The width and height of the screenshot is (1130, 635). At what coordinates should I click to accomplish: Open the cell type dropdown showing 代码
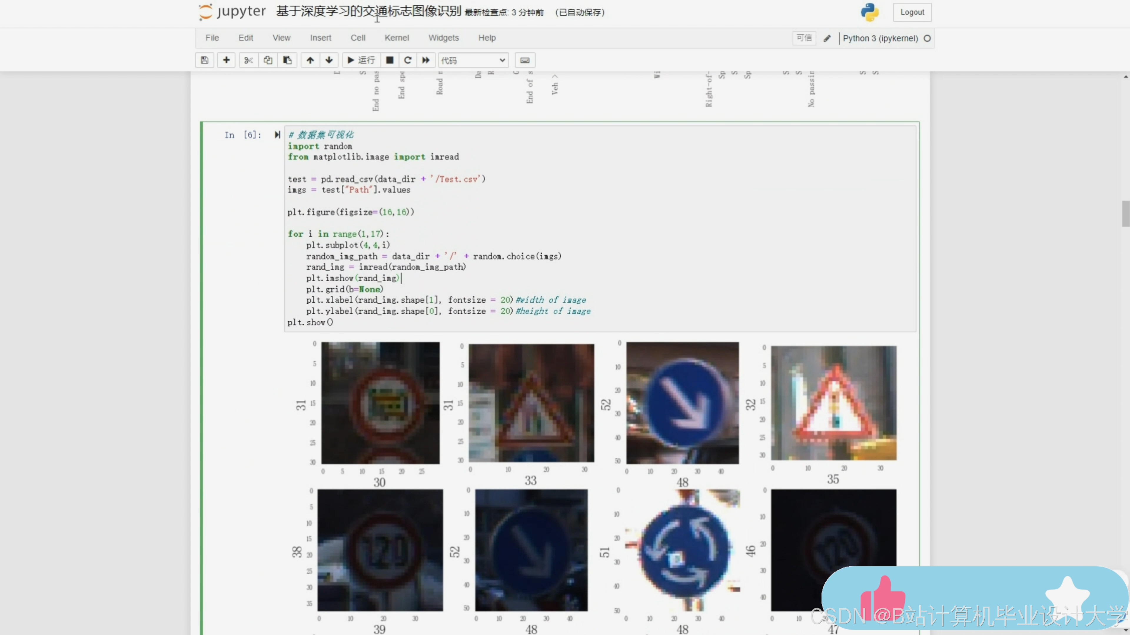click(x=473, y=60)
